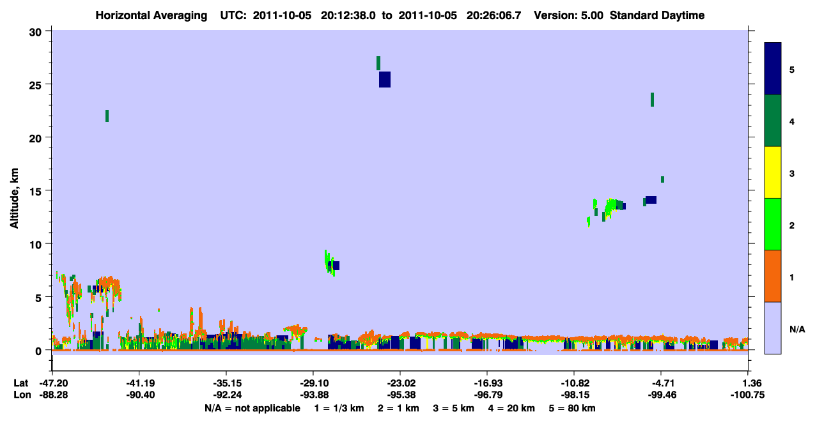Viewport: 831px width, 426px height.
Task: Click the latitude value -29.10
Action: click(x=313, y=384)
